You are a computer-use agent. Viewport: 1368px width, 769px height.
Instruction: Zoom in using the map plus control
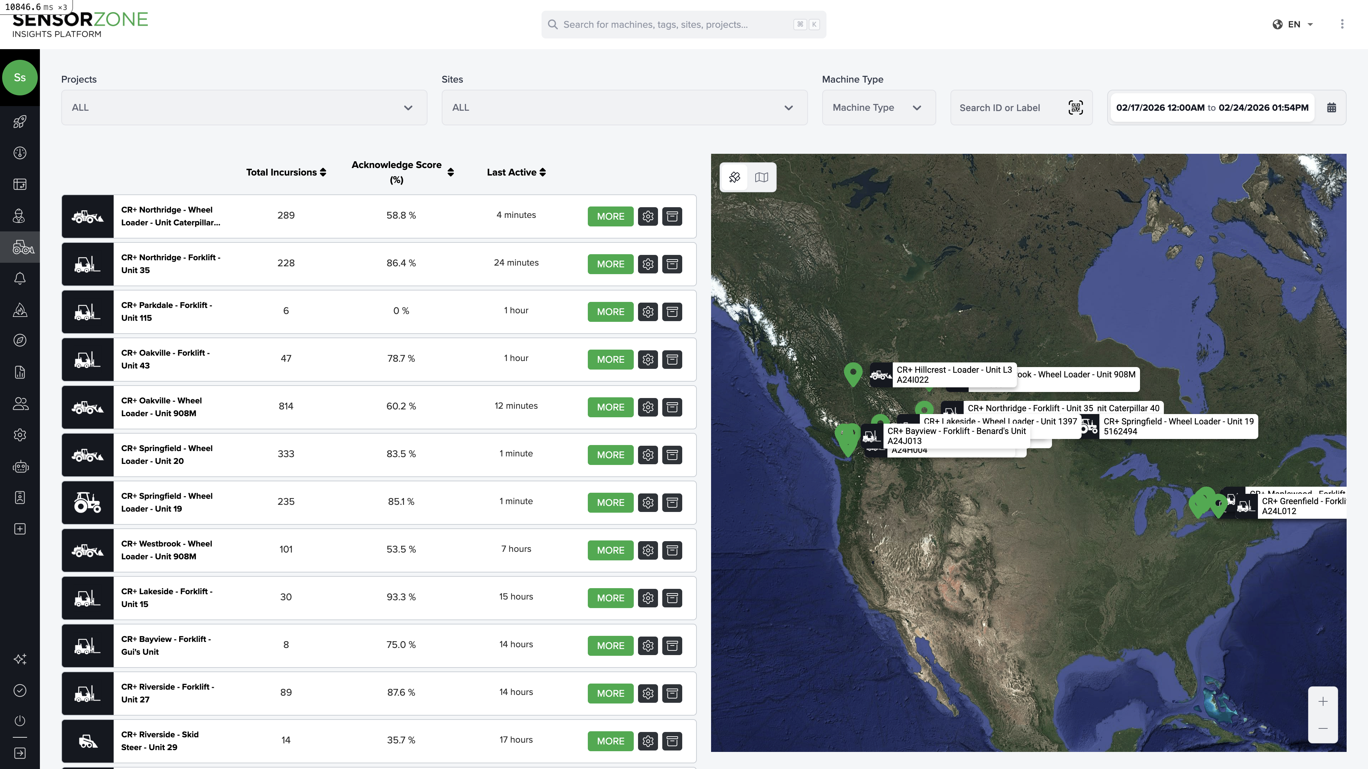coord(1323,701)
